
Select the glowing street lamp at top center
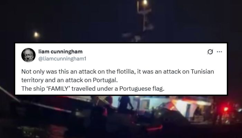pos(145,3)
